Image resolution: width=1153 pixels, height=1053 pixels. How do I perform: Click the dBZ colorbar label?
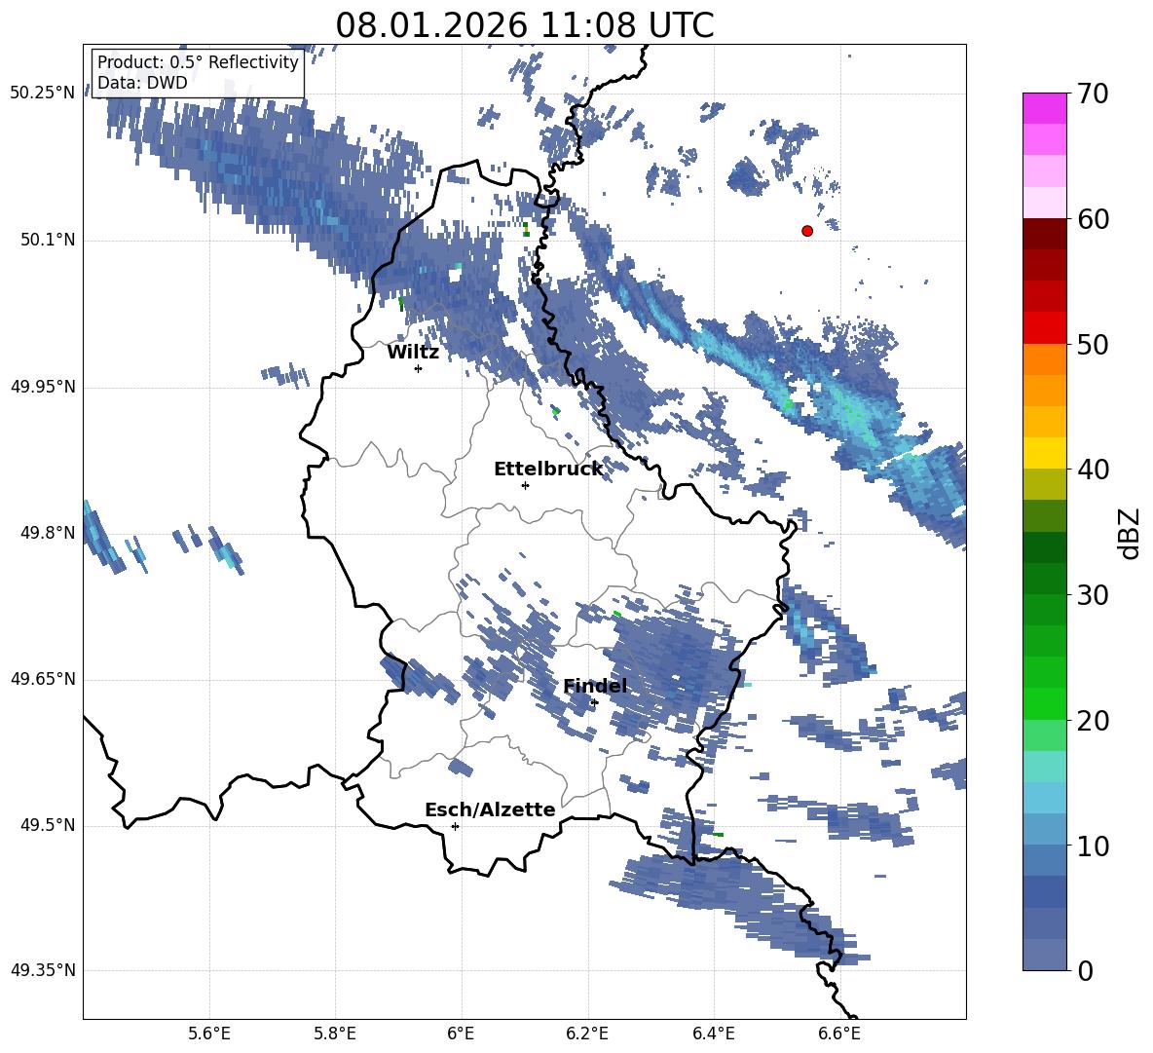point(1131,533)
